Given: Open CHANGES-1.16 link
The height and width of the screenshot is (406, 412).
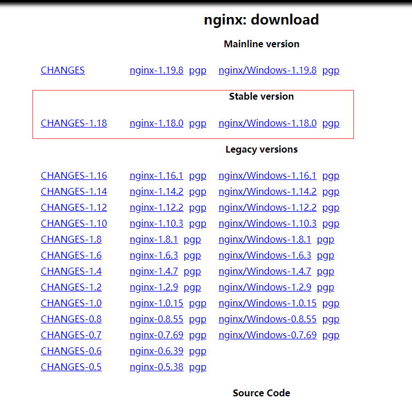Looking at the screenshot, I should click(74, 175).
